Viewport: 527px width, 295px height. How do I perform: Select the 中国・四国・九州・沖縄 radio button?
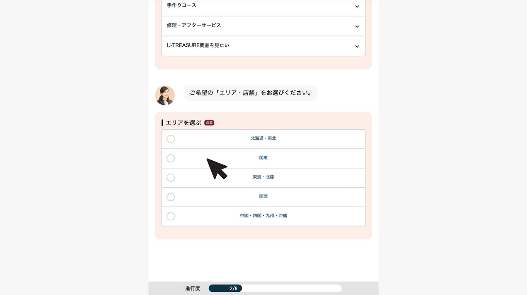tap(171, 216)
